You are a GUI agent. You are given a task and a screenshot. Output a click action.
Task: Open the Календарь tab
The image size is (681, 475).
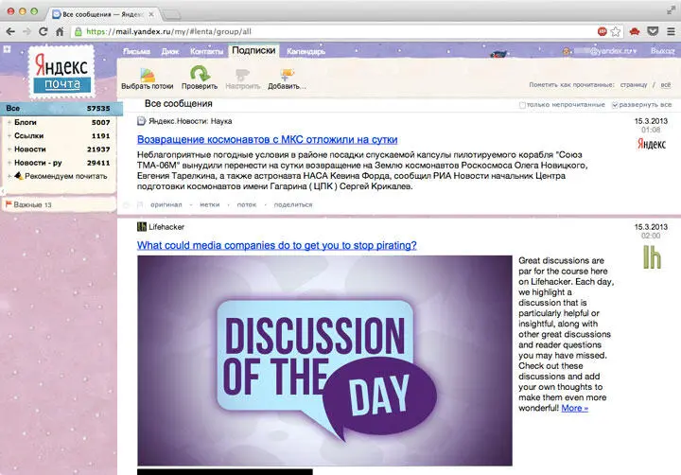(x=306, y=51)
